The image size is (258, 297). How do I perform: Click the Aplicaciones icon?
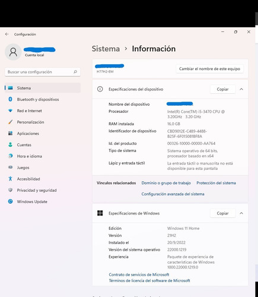(11, 133)
